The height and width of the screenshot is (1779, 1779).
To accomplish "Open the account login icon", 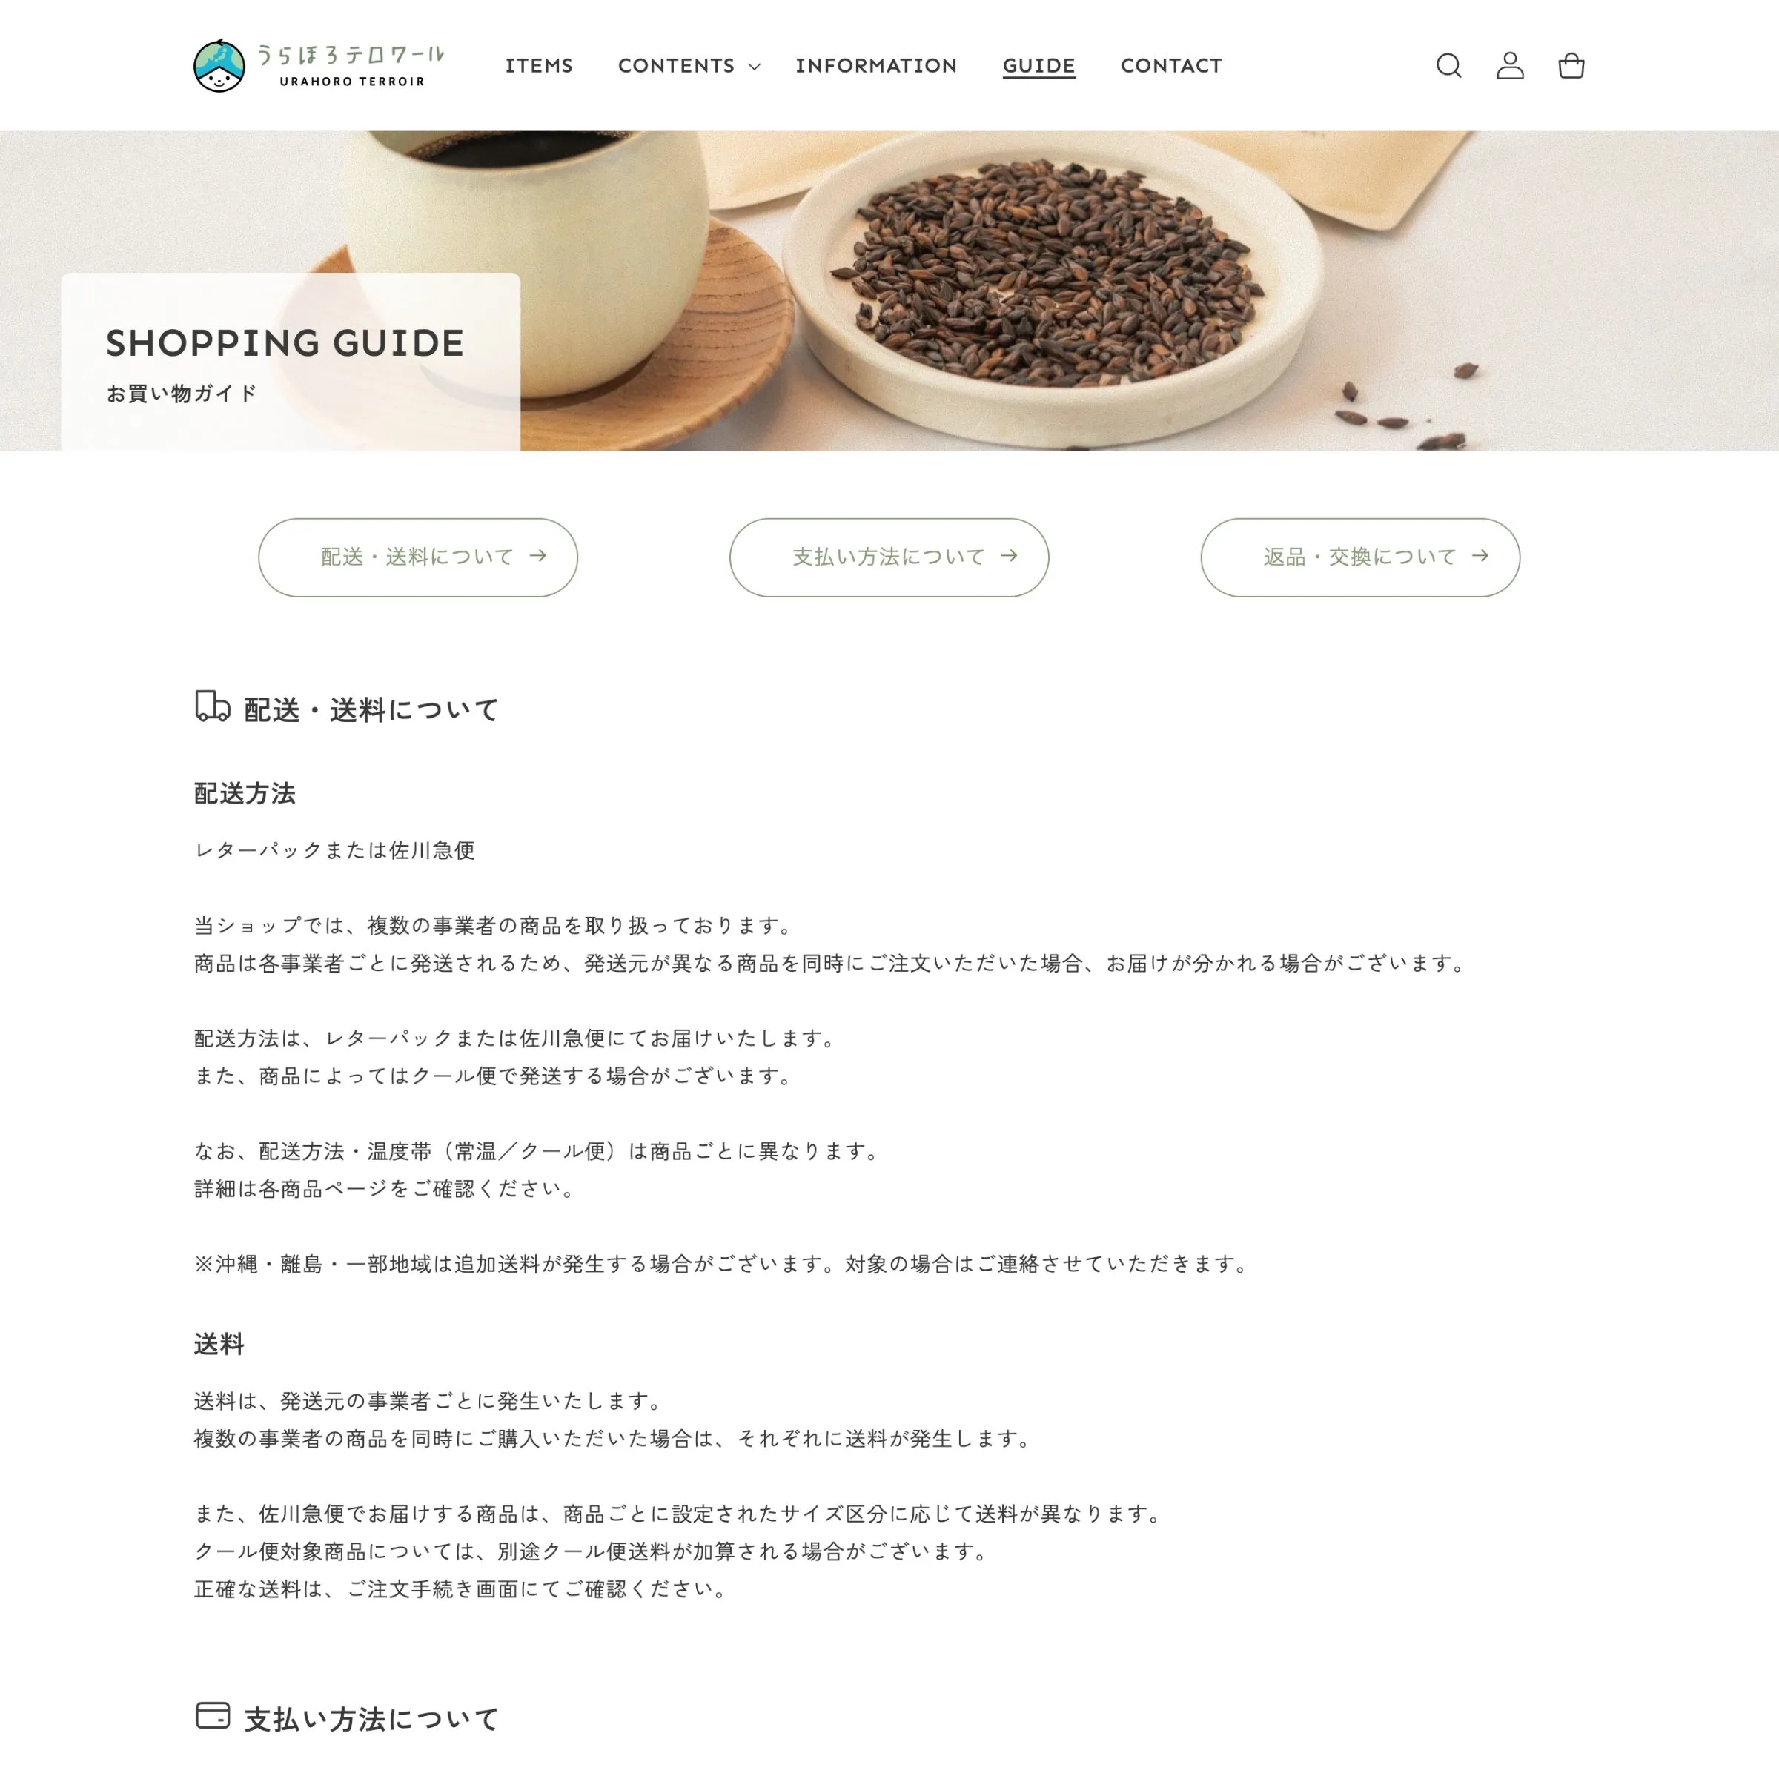I will [1510, 65].
